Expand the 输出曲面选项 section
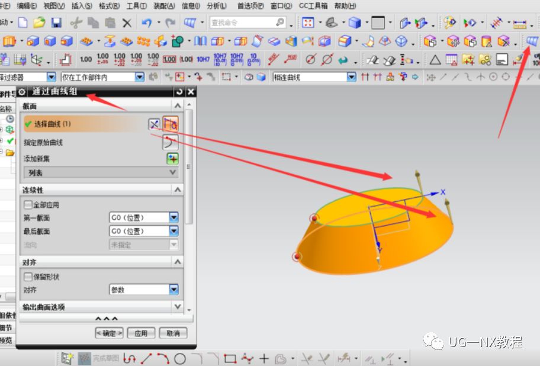This screenshot has height=366, width=540. [x=178, y=306]
